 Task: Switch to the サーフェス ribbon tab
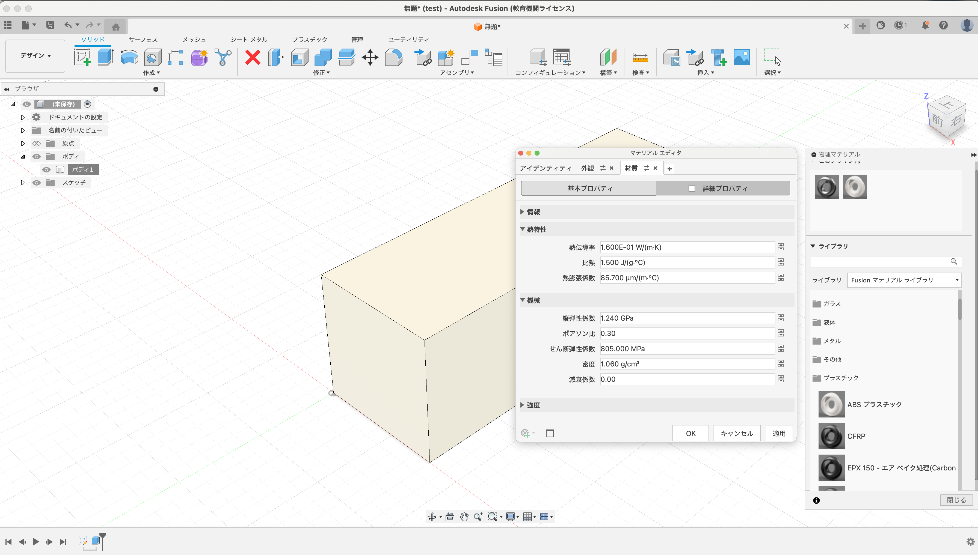(x=143, y=40)
